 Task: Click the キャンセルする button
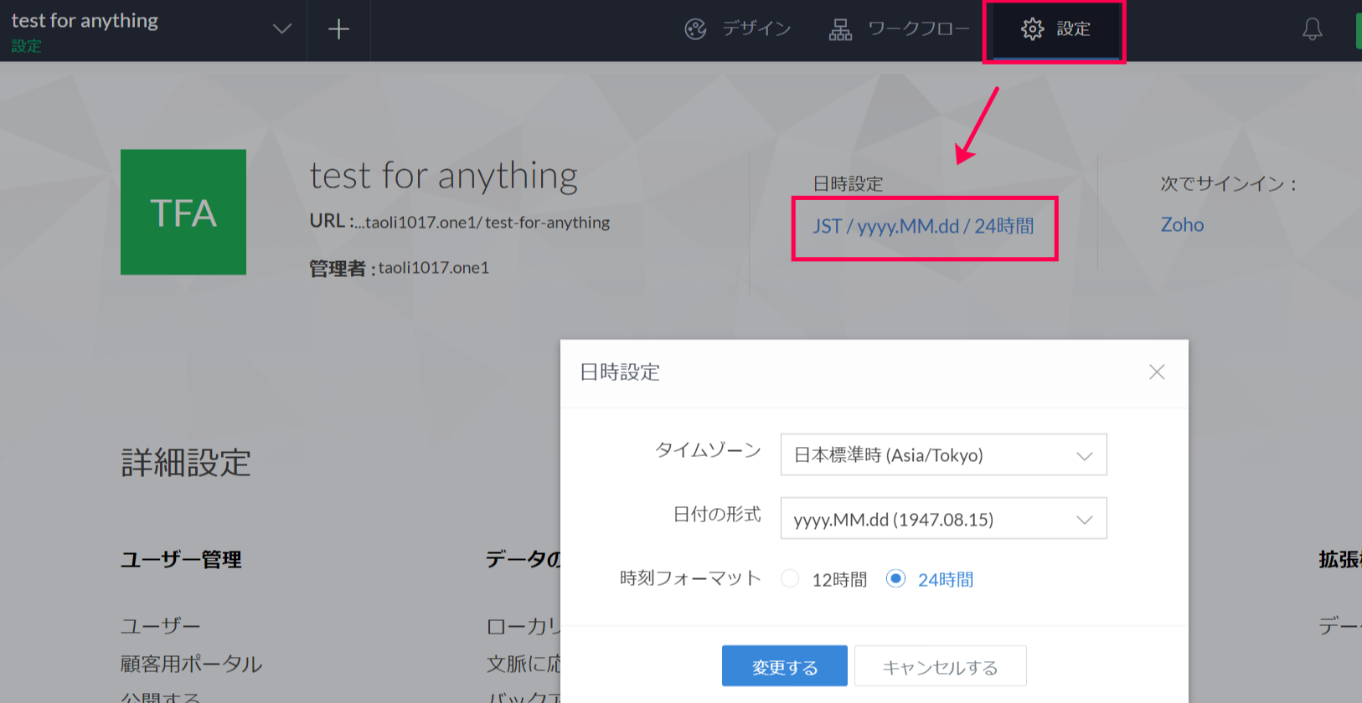pyautogui.click(x=940, y=666)
